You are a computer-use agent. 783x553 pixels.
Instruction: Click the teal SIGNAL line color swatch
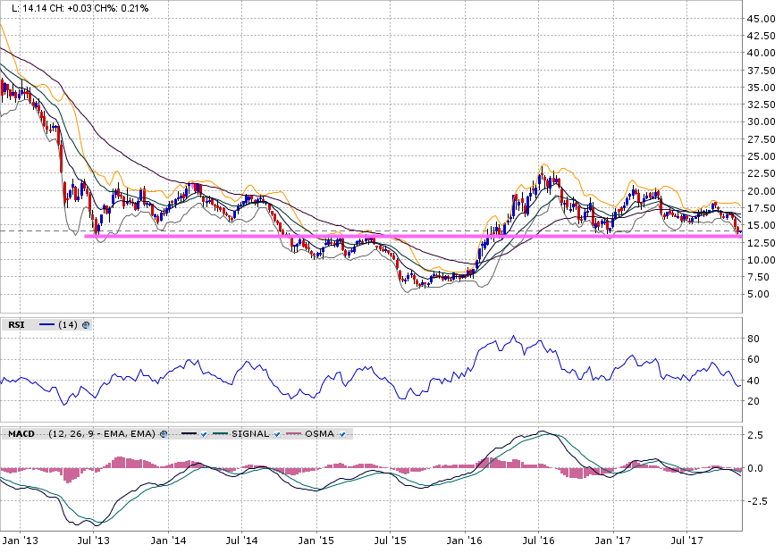220,434
